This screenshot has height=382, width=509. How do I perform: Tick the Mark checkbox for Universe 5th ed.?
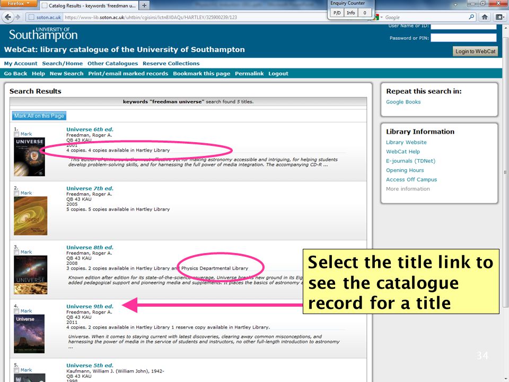click(16, 370)
